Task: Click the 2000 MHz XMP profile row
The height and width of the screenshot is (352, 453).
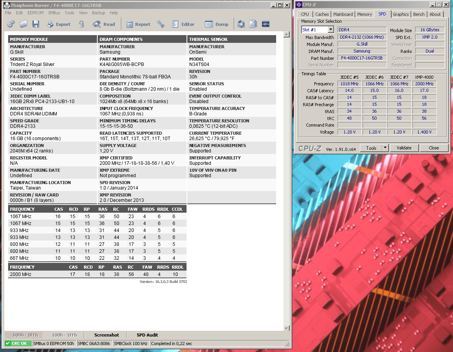Action: [x=97, y=274]
